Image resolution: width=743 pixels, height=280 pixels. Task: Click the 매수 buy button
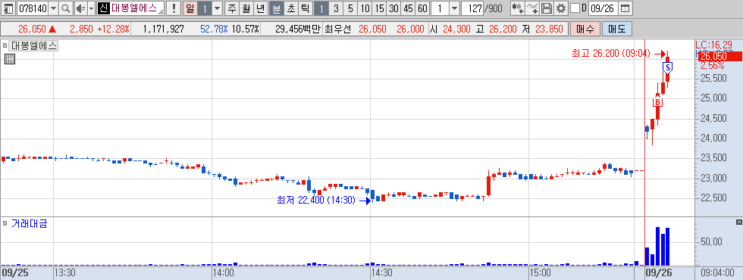(x=585, y=29)
